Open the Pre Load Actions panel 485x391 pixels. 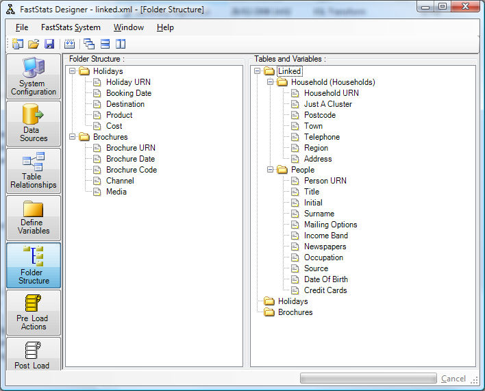point(34,312)
